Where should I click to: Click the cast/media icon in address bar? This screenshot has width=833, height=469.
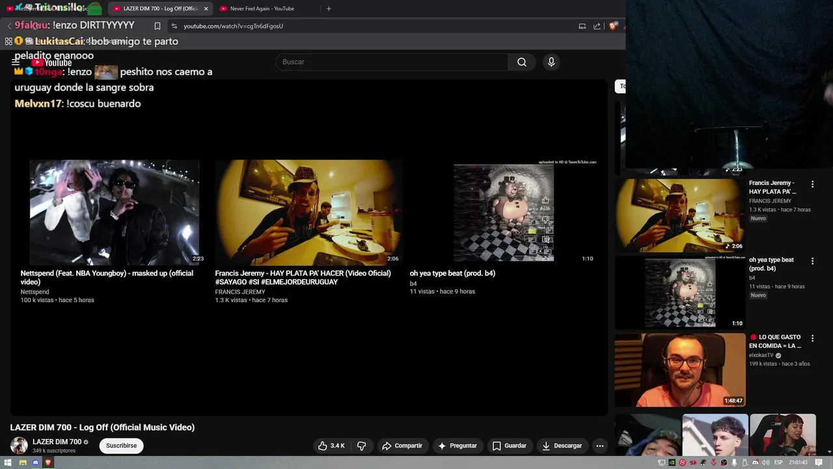point(582,26)
